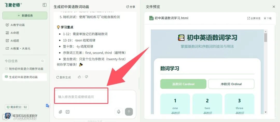Click the thumbs up icon

80,77
